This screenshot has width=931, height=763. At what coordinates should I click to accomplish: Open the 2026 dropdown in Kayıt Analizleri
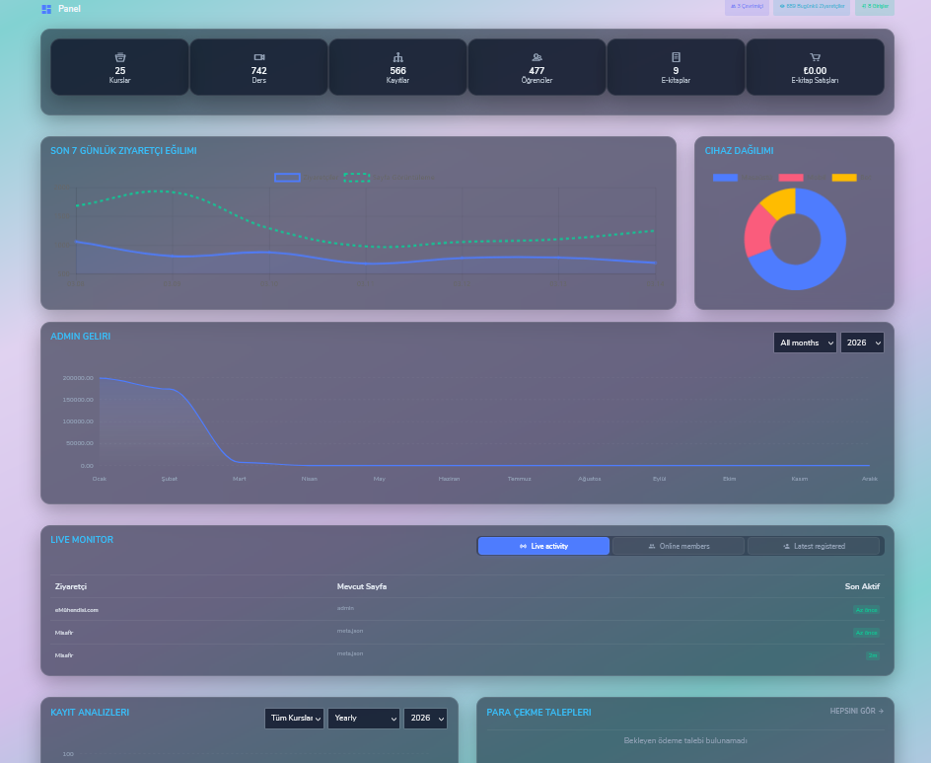coord(425,719)
